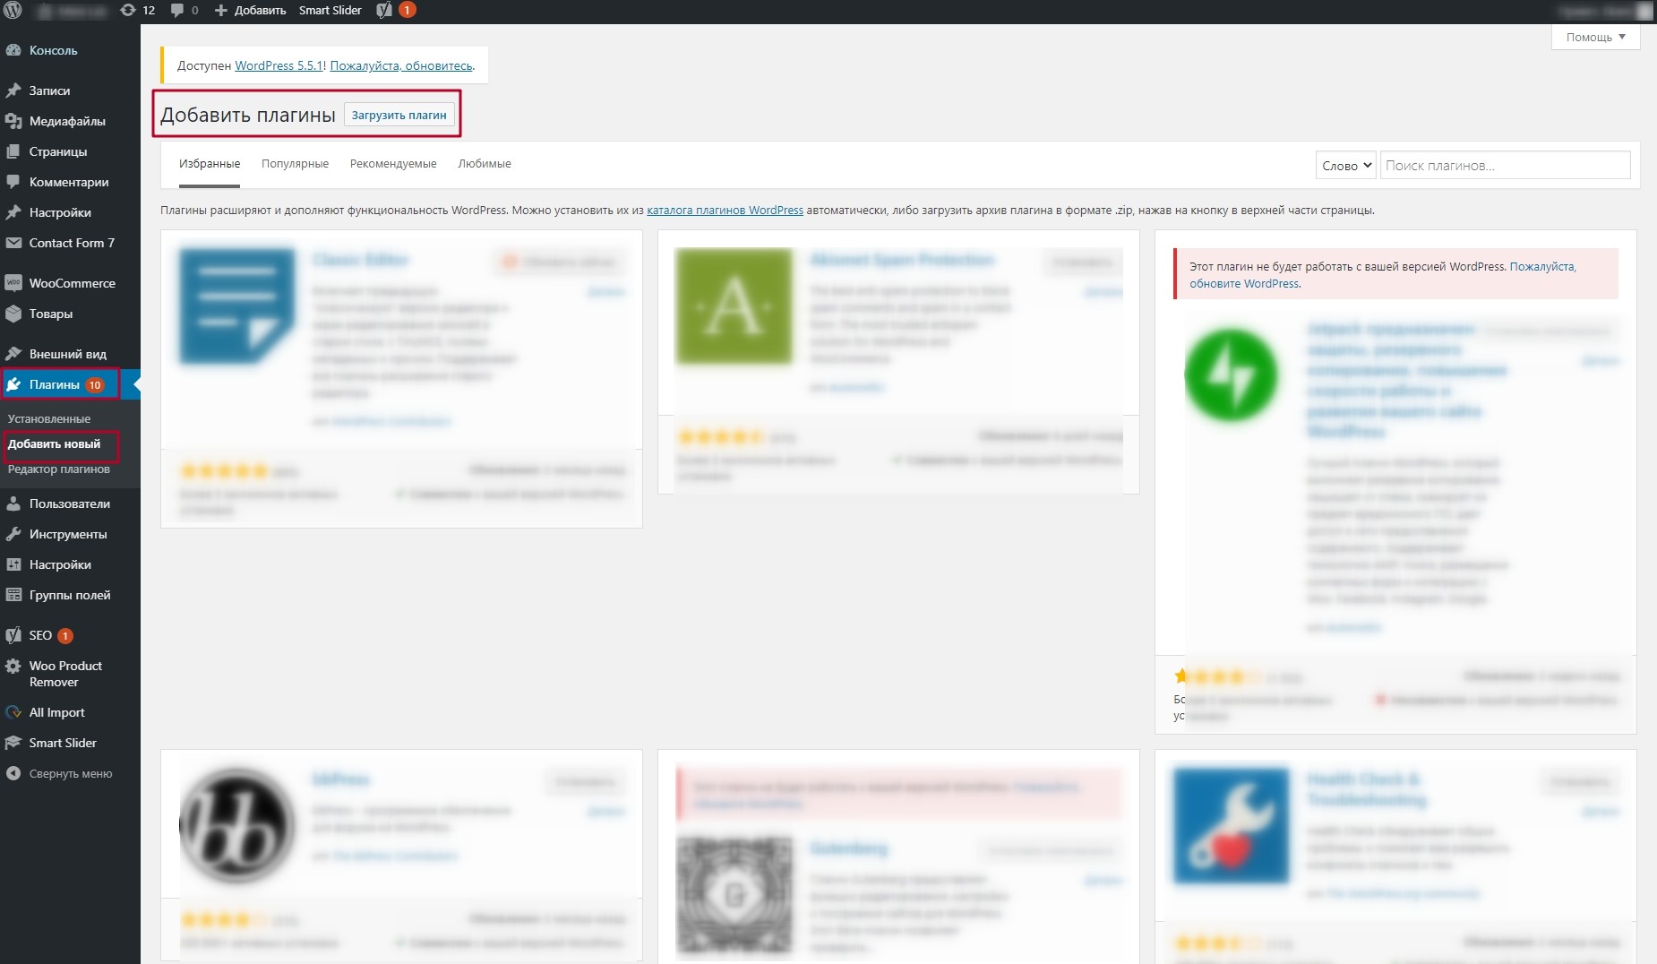Click the Gutenberg plugin thumbnail
This screenshot has height=964, width=1657.
tap(734, 895)
